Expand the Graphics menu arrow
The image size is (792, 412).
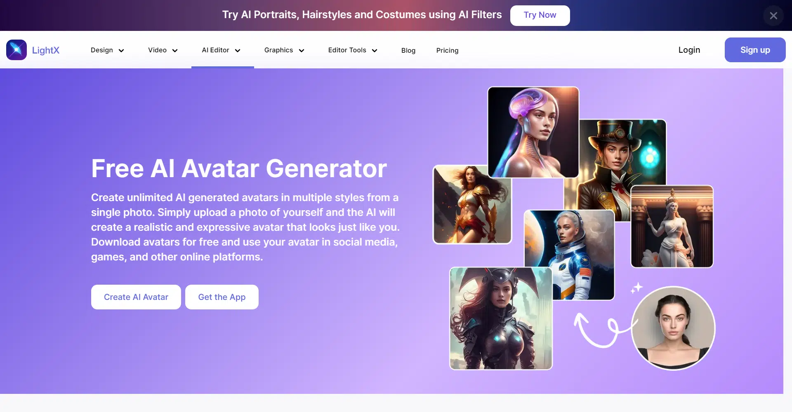click(x=302, y=51)
